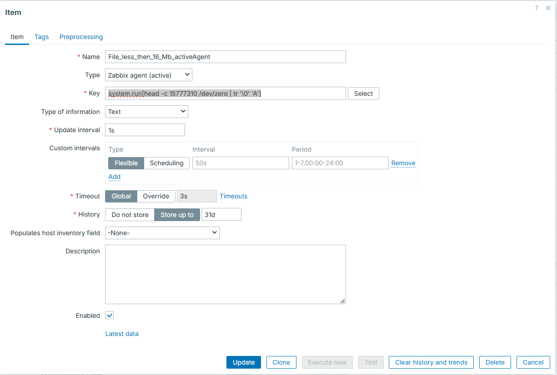Click Select button next to Key
Image resolution: width=557 pixels, height=375 pixels.
[363, 94]
